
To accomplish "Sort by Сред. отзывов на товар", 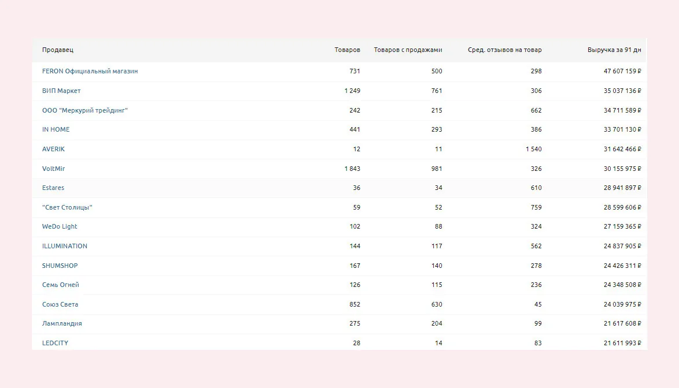I will 504,50.
